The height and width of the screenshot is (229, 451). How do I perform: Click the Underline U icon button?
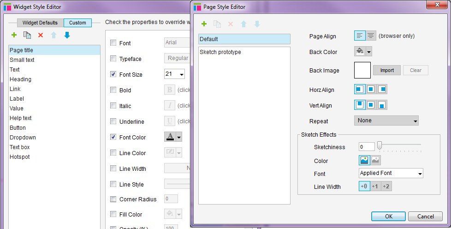coord(170,121)
